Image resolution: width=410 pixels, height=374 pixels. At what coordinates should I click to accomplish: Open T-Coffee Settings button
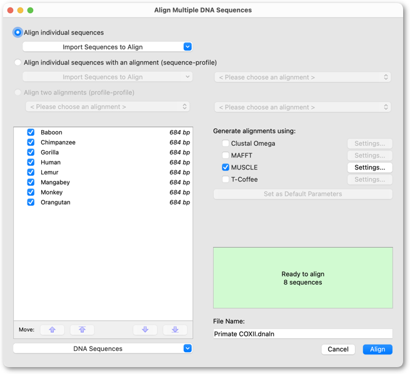tap(370, 179)
